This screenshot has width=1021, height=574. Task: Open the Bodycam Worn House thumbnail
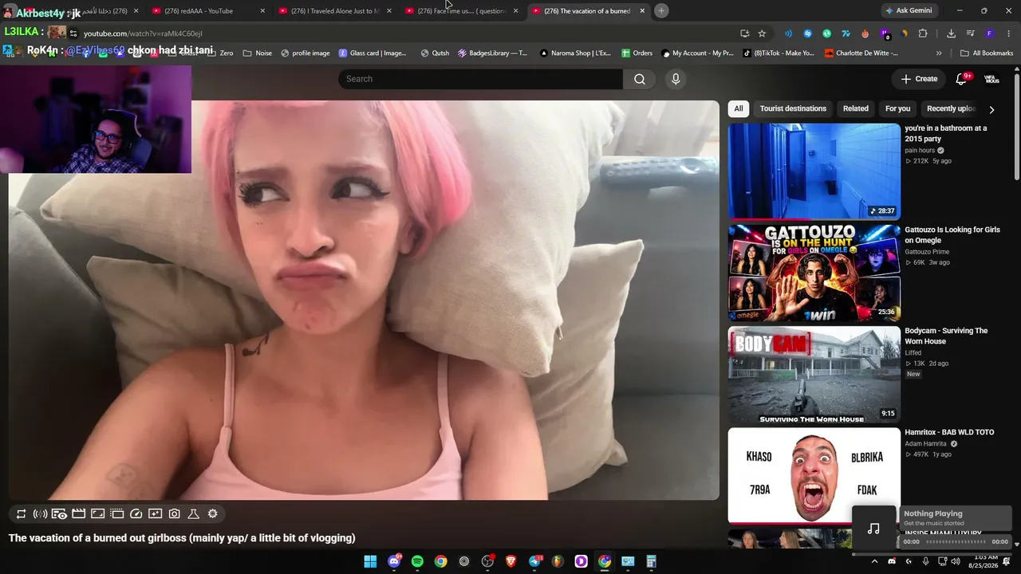point(814,375)
